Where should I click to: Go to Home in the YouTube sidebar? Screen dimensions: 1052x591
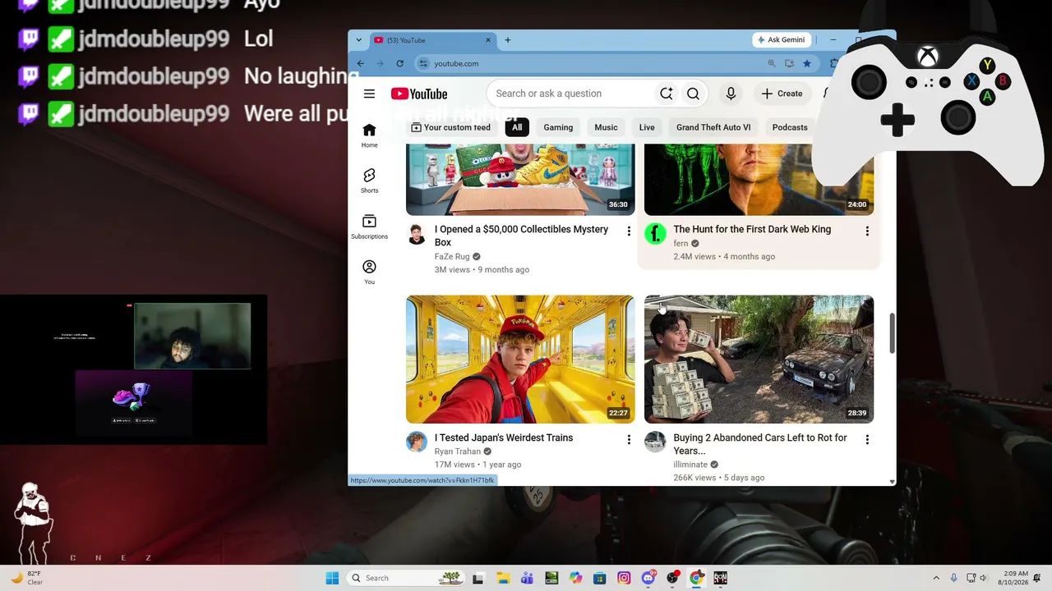point(370,135)
